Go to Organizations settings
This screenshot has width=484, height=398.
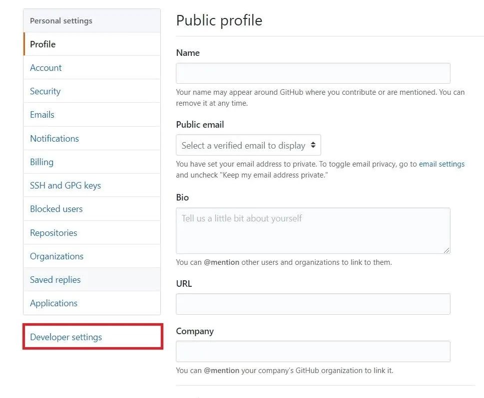(x=92, y=256)
